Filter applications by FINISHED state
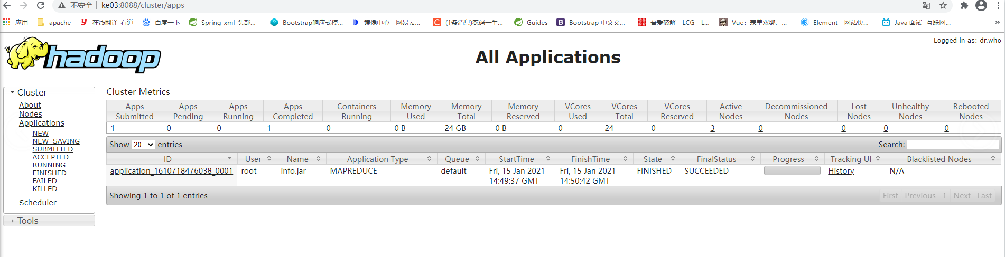Viewport: 1005px width, 257px height. pyautogui.click(x=50, y=173)
